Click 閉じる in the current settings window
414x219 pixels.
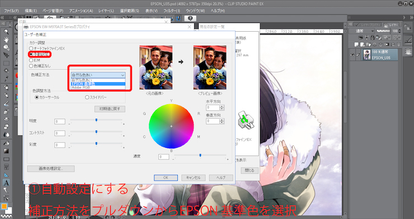tap(250, 171)
